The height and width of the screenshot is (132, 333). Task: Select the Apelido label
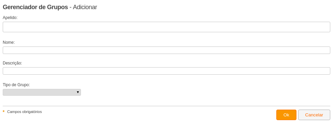coord(10,18)
